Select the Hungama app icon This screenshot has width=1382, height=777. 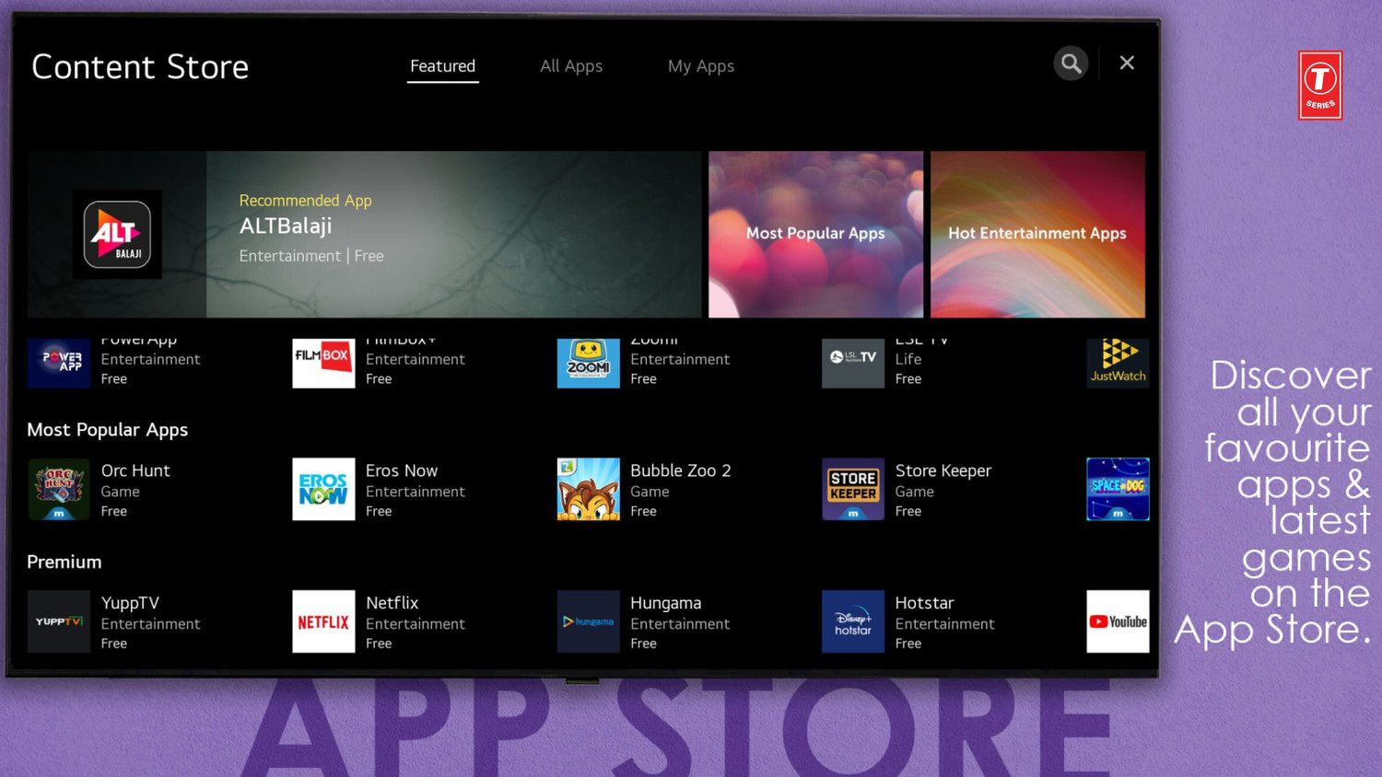click(x=588, y=621)
